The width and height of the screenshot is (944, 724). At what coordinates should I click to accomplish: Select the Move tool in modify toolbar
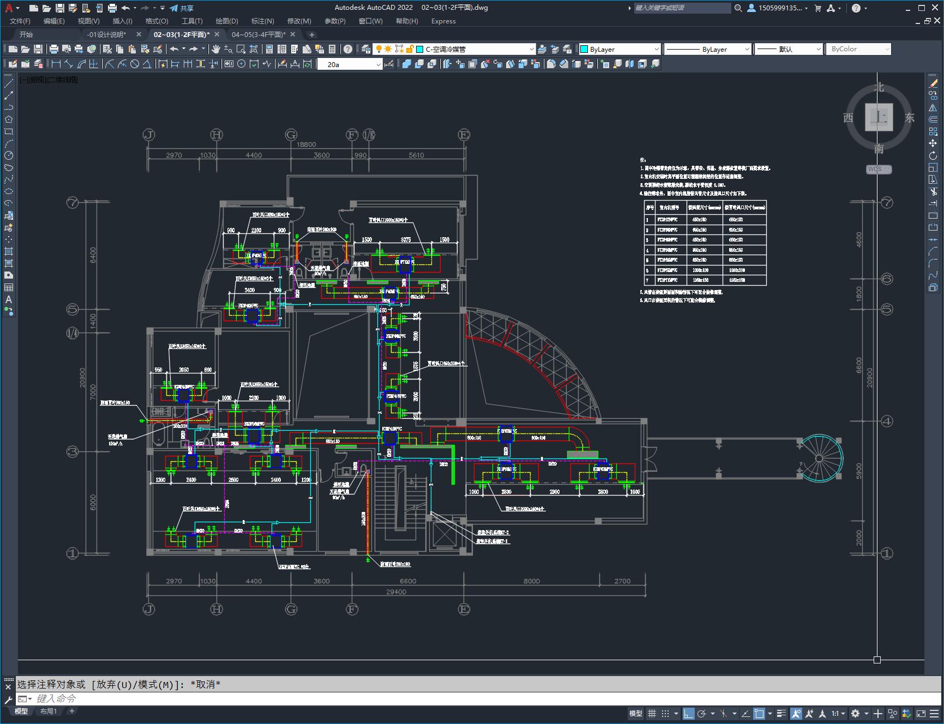pyautogui.click(x=933, y=143)
